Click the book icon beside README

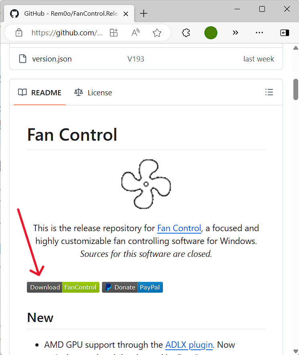pyautogui.click(x=22, y=92)
